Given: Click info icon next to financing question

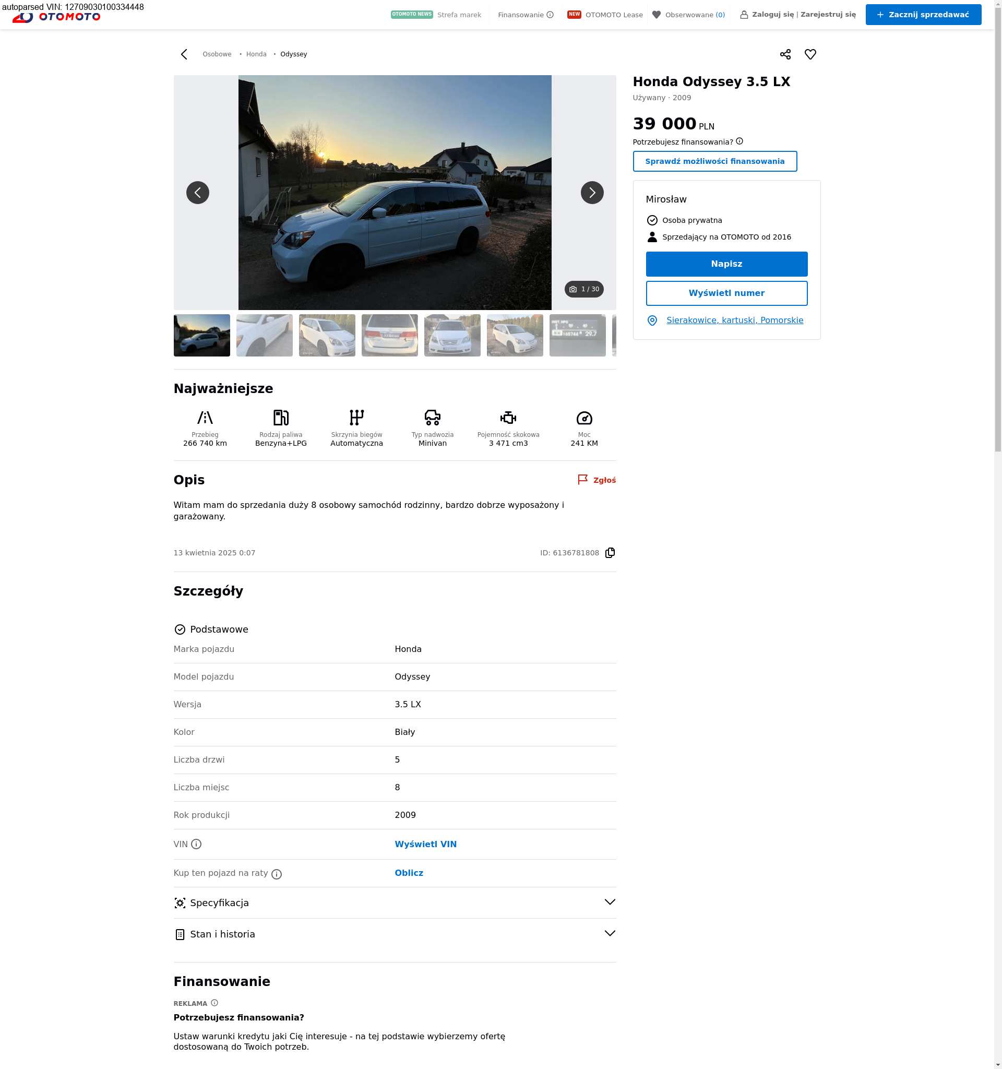Looking at the screenshot, I should click(x=739, y=141).
